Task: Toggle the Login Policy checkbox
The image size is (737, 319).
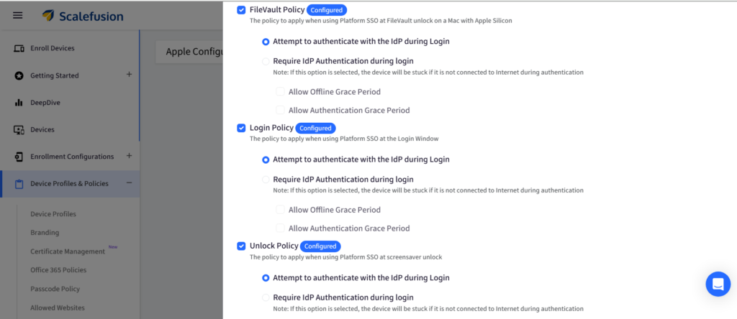Action: click(x=241, y=128)
